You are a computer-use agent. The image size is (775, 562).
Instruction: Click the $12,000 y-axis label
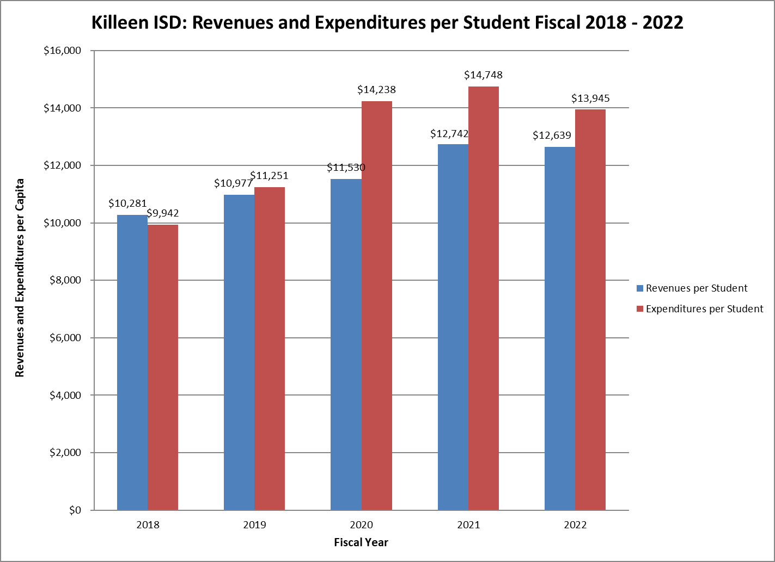coord(62,165)
